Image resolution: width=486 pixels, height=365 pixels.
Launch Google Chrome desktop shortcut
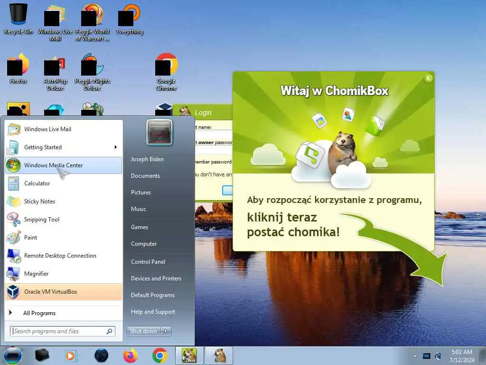[x=167, y=72]
